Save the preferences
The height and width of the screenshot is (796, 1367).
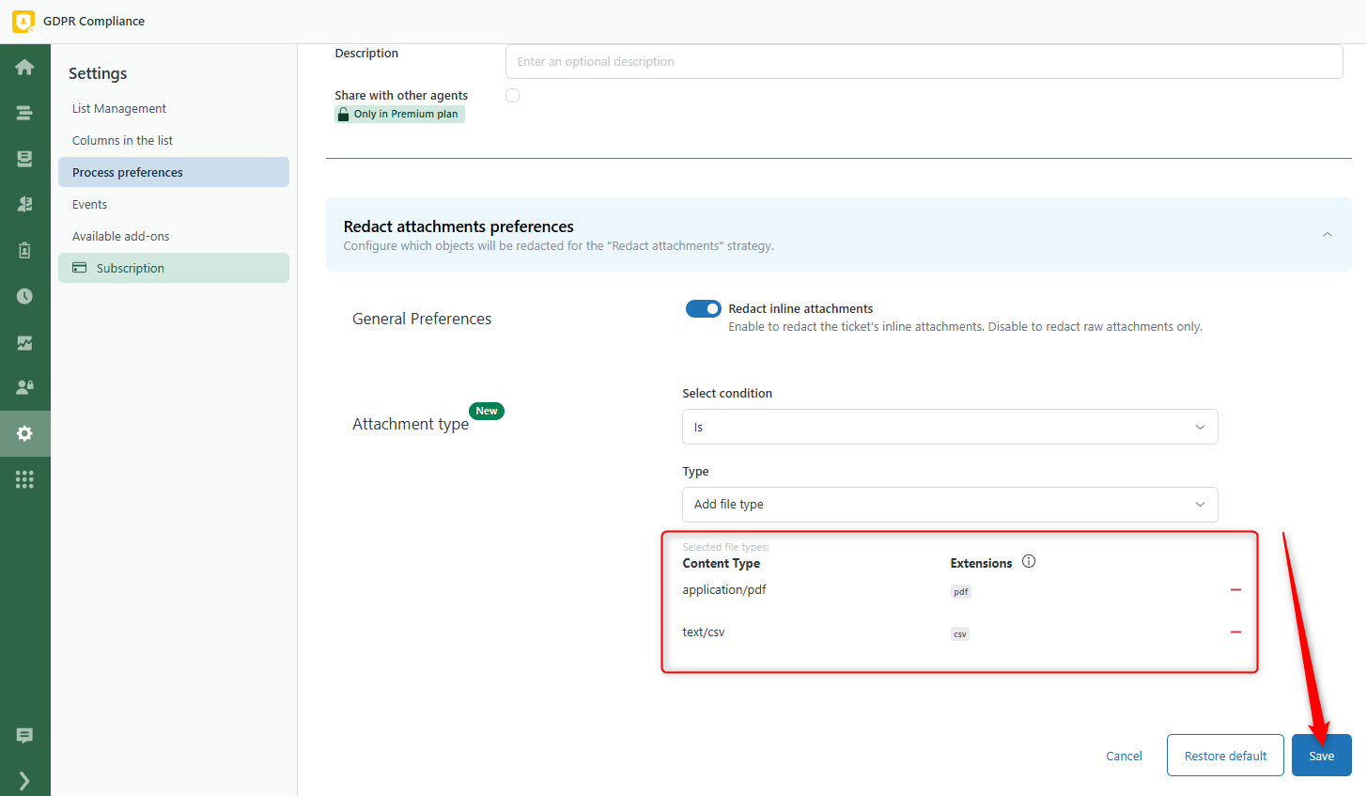coord(1321,756)
